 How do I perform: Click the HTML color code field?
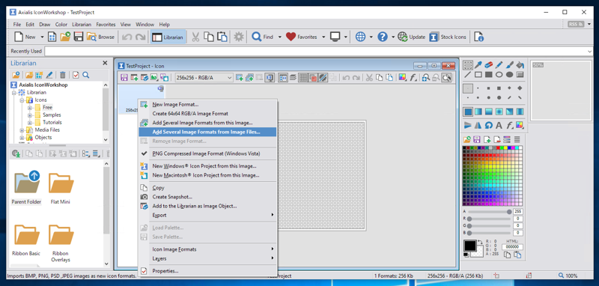pos(513,247)
